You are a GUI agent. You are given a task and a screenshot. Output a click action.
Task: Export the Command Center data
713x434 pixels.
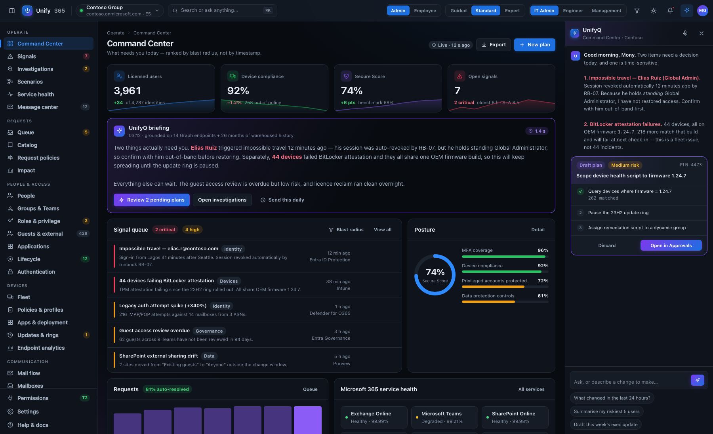493,45
